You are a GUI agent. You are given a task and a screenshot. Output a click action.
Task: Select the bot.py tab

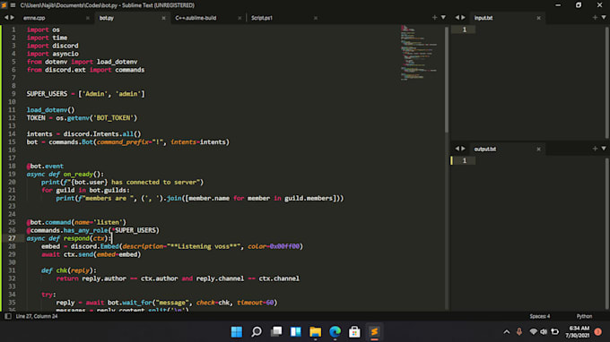tap(106, 18)
